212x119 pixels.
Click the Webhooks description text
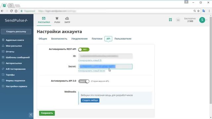pyautogui.click(x=107, y=95)
